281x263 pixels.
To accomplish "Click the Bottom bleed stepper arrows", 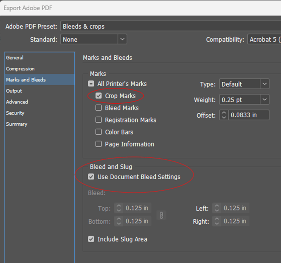I will click(119, 221).
